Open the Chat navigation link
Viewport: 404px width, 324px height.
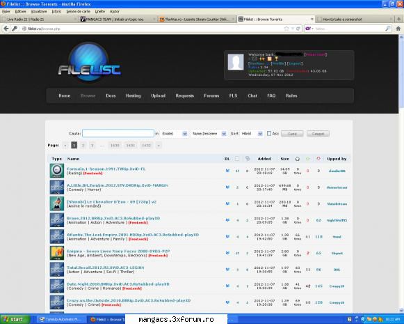click(x=252, y=95)
